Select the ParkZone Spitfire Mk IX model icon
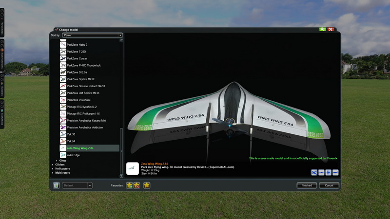390x219 pixels. click(63, 79)
